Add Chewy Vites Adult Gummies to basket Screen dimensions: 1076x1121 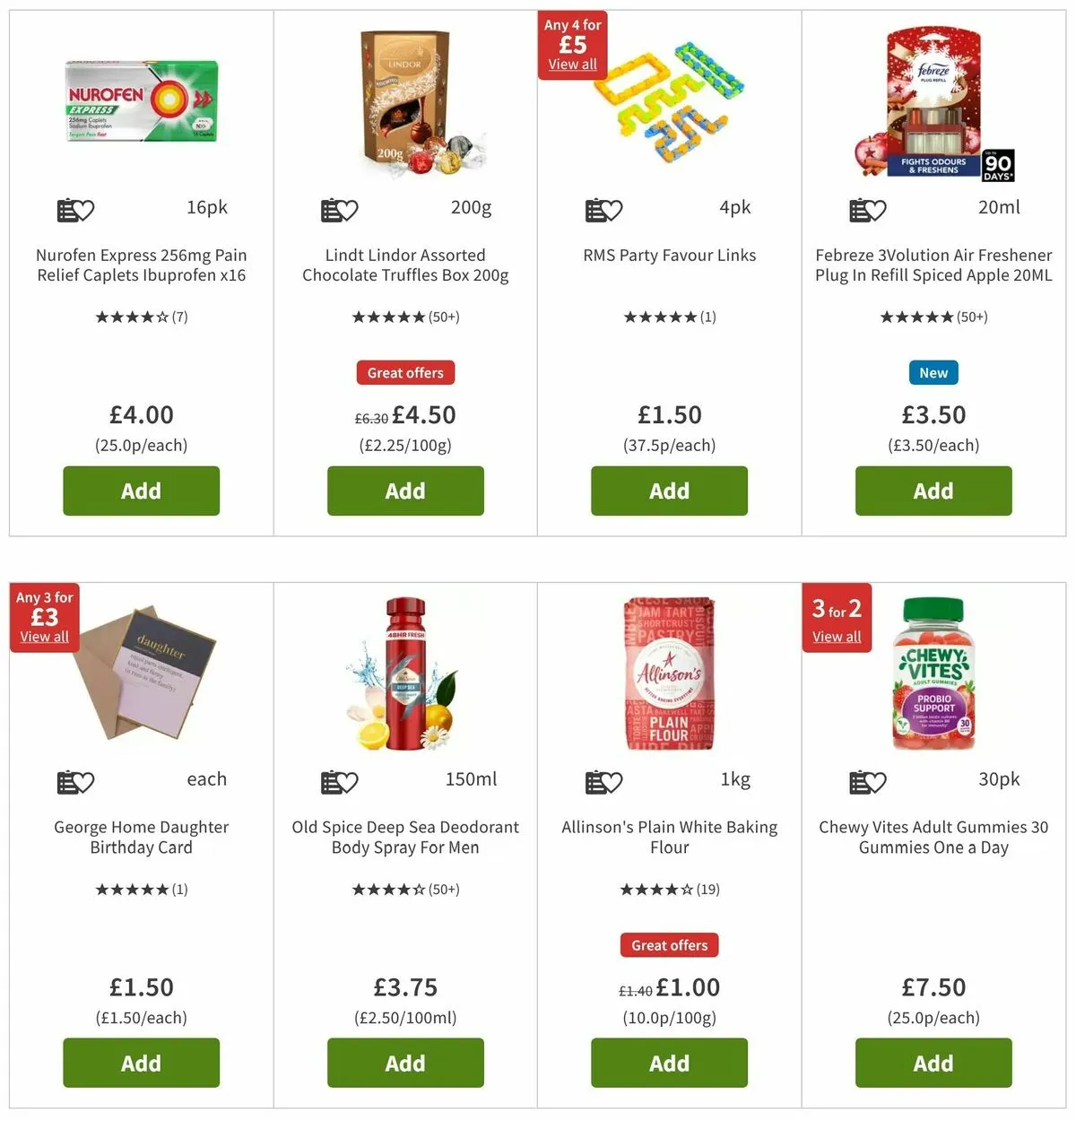click(x=933, y=1063)
